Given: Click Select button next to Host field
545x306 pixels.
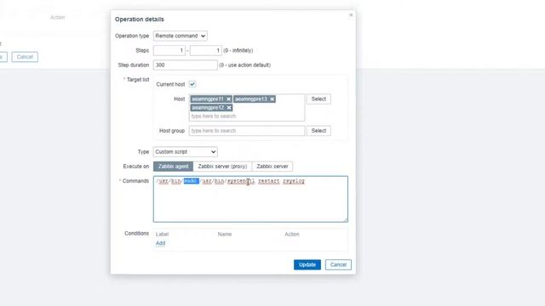Looking at the screenshot, I should pyautogui.click(x=318, y=99).
